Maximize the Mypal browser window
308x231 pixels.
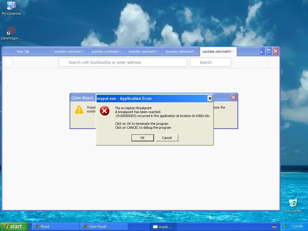click(269, 51)
